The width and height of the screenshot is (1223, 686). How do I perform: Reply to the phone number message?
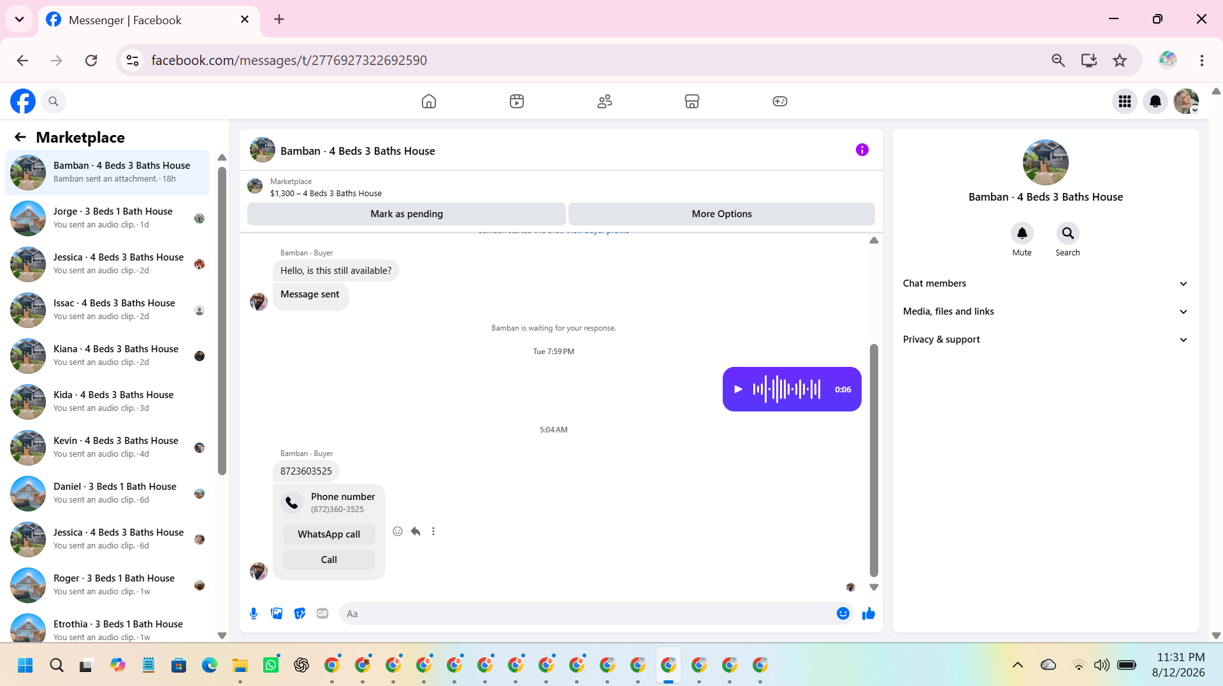[416, 531]
